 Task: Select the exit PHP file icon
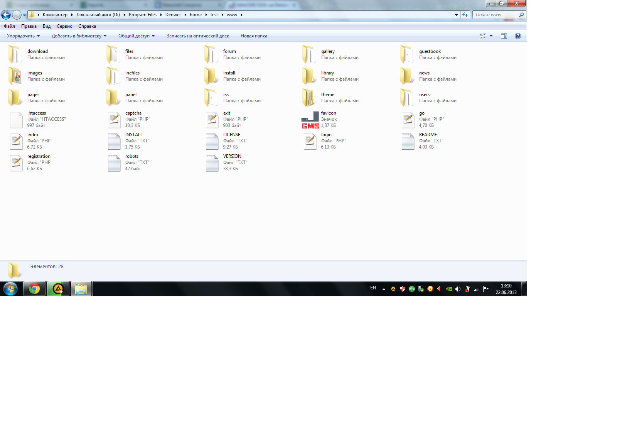coord(212,120)
